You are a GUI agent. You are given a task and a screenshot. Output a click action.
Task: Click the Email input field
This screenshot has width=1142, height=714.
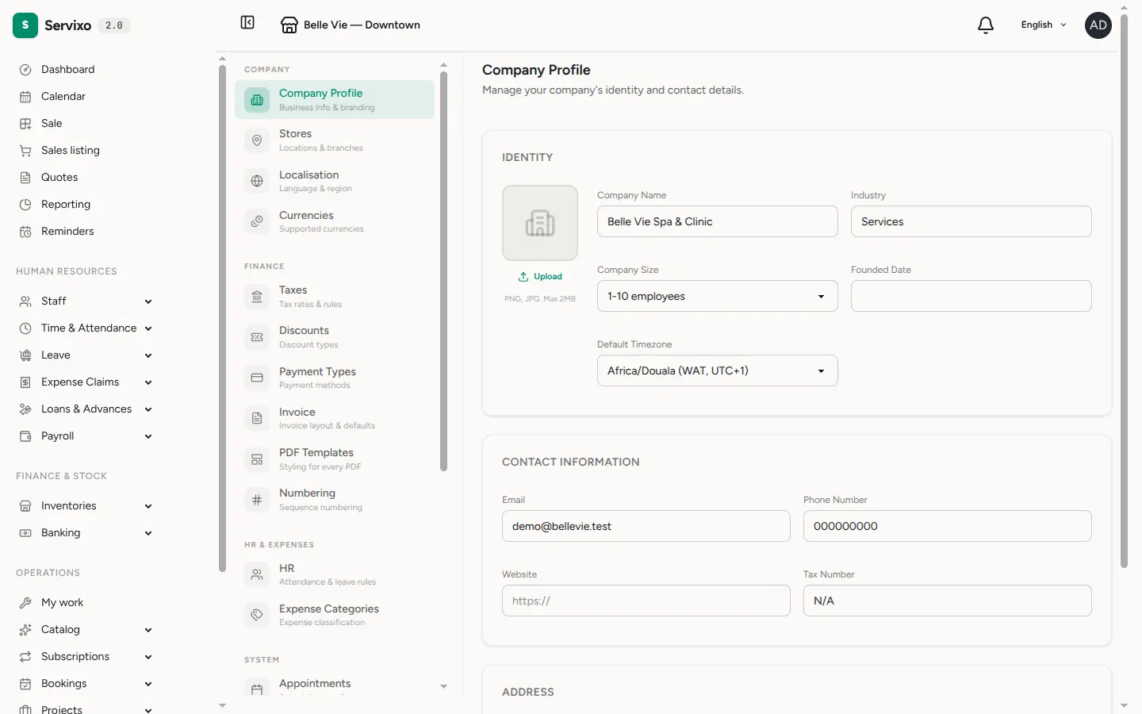click(x=646, y=526)
